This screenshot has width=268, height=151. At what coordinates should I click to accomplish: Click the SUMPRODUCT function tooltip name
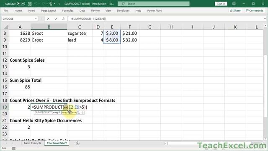pos(43,112)
